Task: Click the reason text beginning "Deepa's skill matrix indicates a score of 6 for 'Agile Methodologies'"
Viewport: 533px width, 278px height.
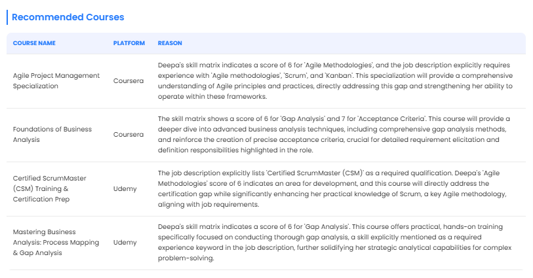Action: [335, 80]
